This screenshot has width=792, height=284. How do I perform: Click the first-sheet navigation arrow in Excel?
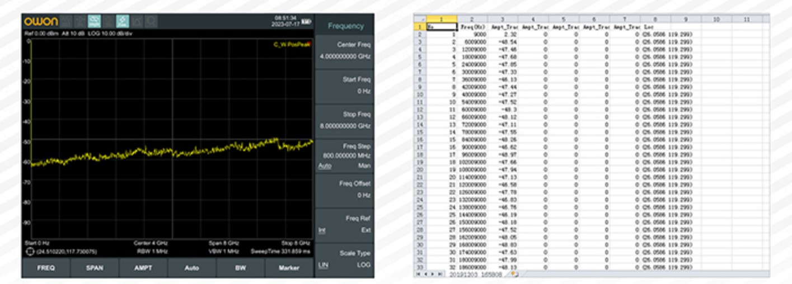[x=419, y=274]
